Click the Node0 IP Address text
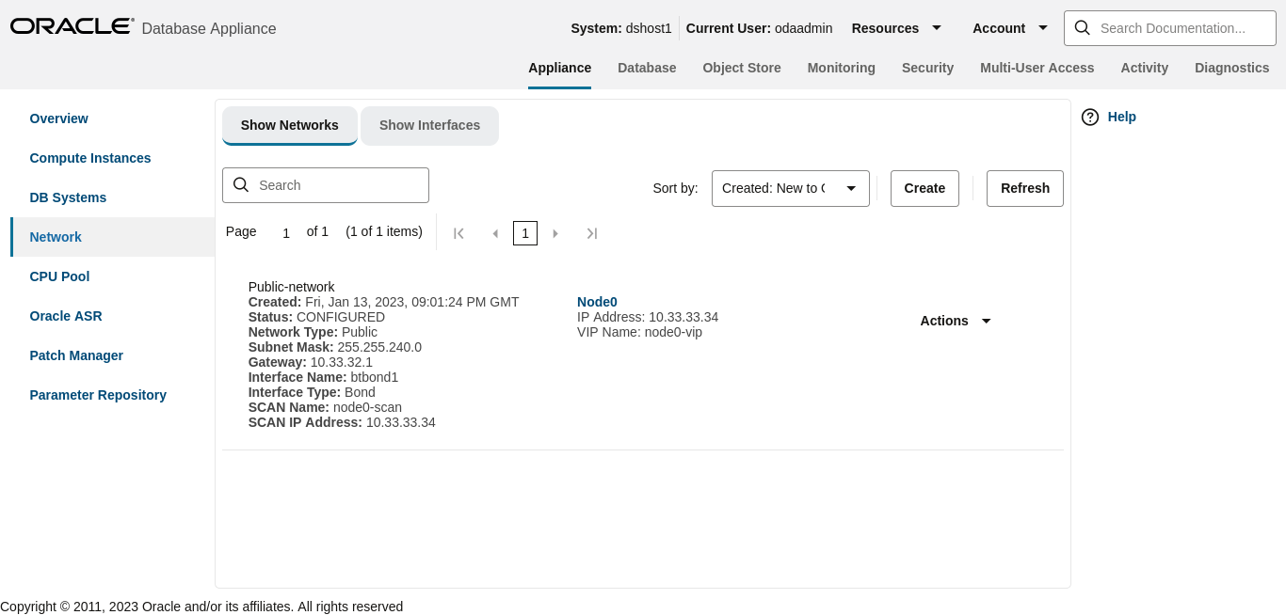Image resolution: width=1286 pixels, height=615 pixels. tap(648, 317)
